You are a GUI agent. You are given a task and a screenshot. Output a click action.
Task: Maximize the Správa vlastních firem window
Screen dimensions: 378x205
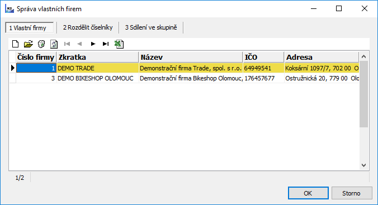click(339, 9)
